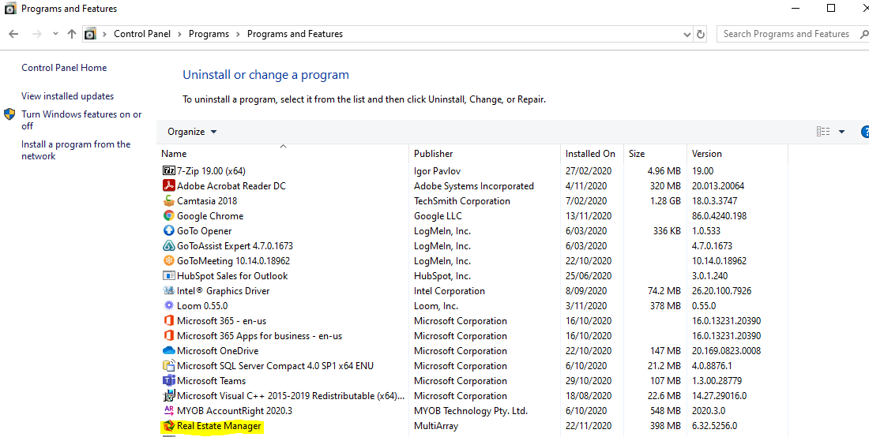Sort by Installed On column header
Screen dimensions: 869x437
tap(592, 153)
